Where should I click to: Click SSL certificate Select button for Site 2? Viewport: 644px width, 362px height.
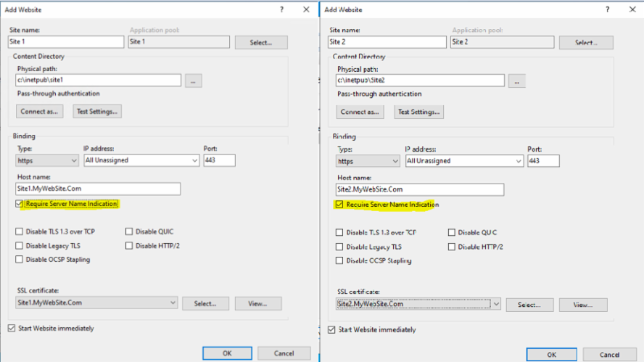pyautogui.click(x=530, y=305)
